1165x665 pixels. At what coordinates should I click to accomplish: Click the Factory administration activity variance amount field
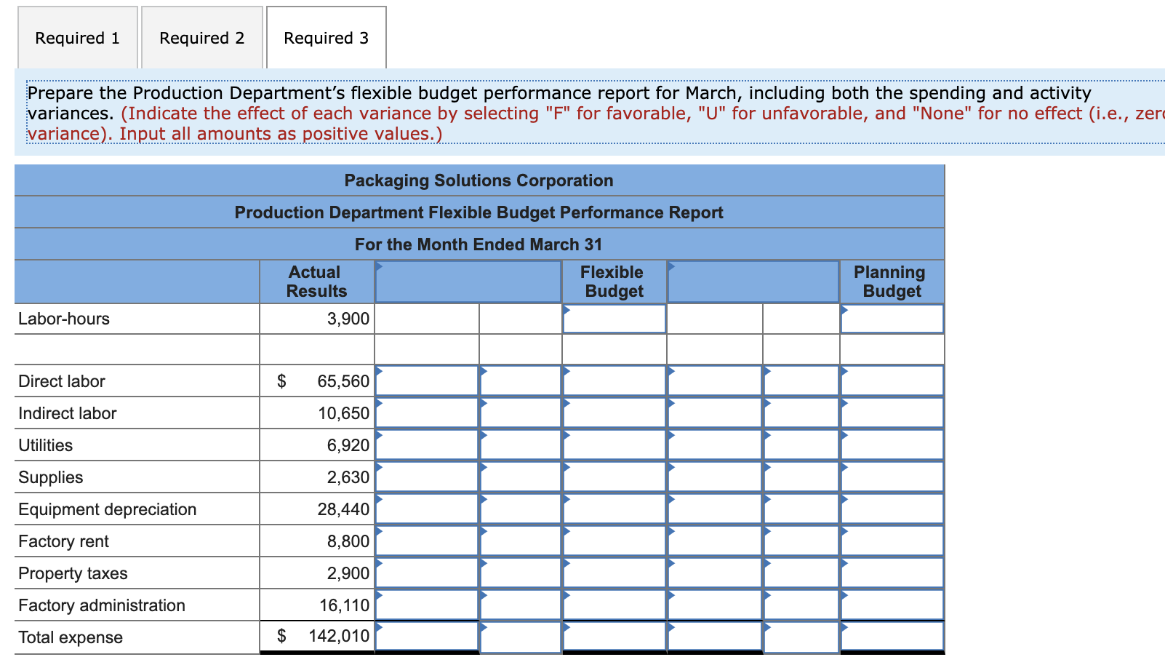pos(715,605)
